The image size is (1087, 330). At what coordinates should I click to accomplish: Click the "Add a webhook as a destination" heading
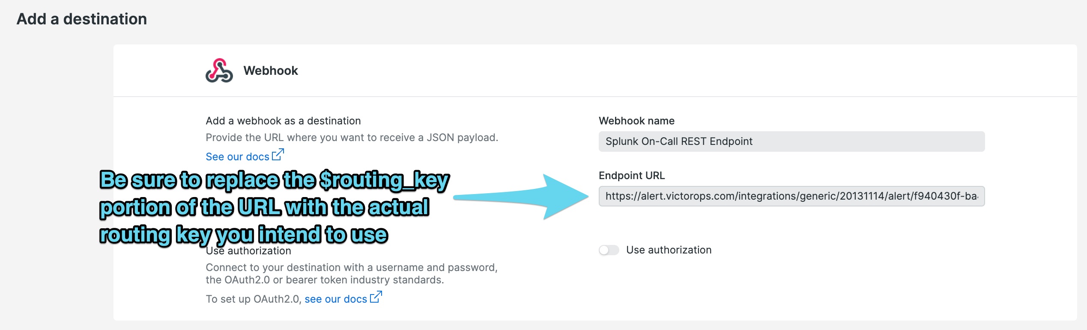284,121
